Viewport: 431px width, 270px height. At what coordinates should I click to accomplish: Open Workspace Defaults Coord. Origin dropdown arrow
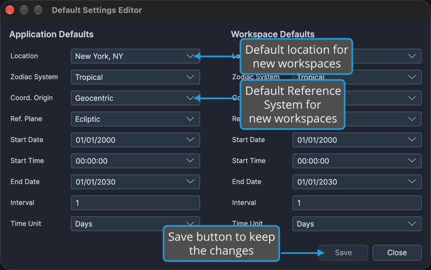411,98
